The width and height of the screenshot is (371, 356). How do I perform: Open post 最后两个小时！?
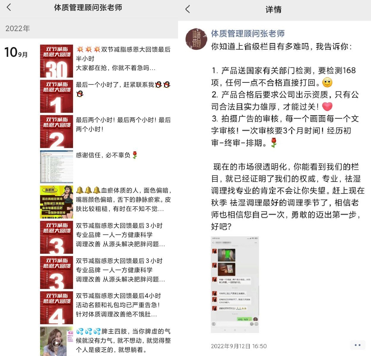[x=123, y=124]
